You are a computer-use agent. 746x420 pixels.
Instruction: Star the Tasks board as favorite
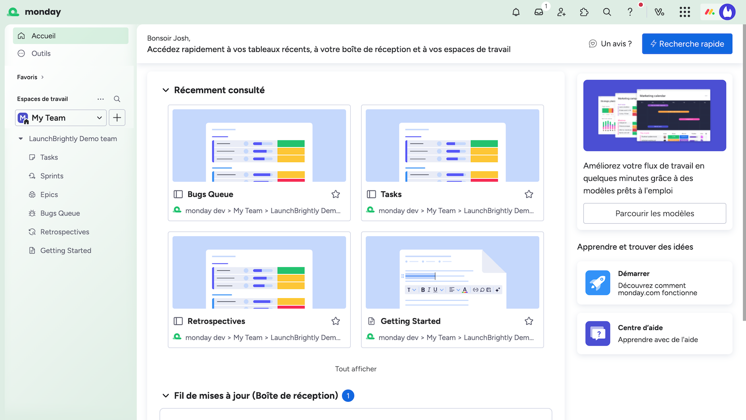pyautogui.click(x=529, y=194)
